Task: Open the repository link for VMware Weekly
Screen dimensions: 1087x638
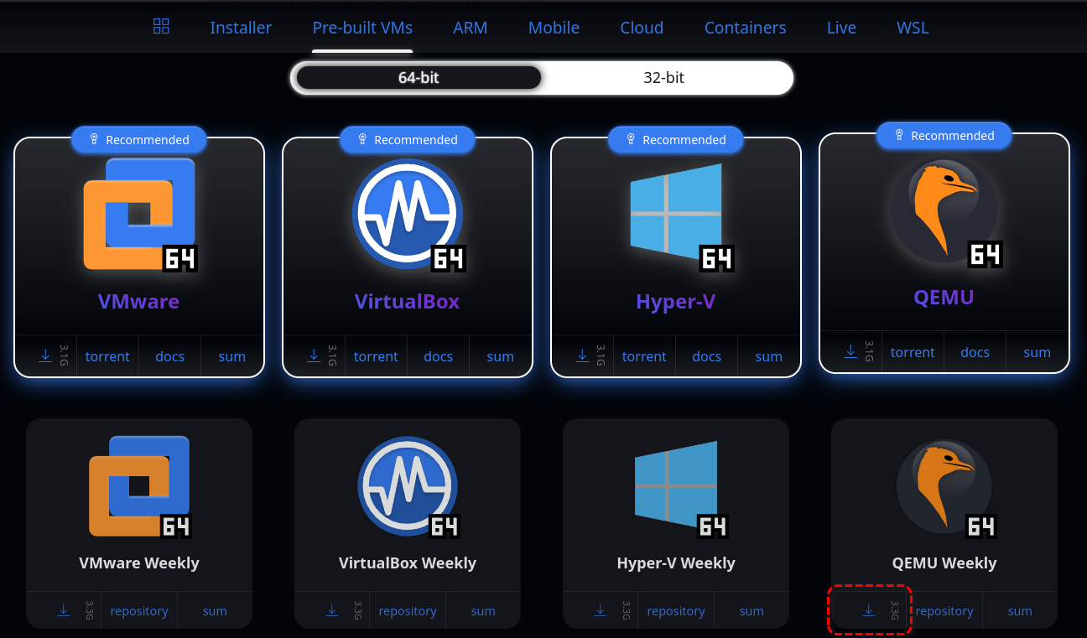Action: pyautogui.click(x=139, y=611)
